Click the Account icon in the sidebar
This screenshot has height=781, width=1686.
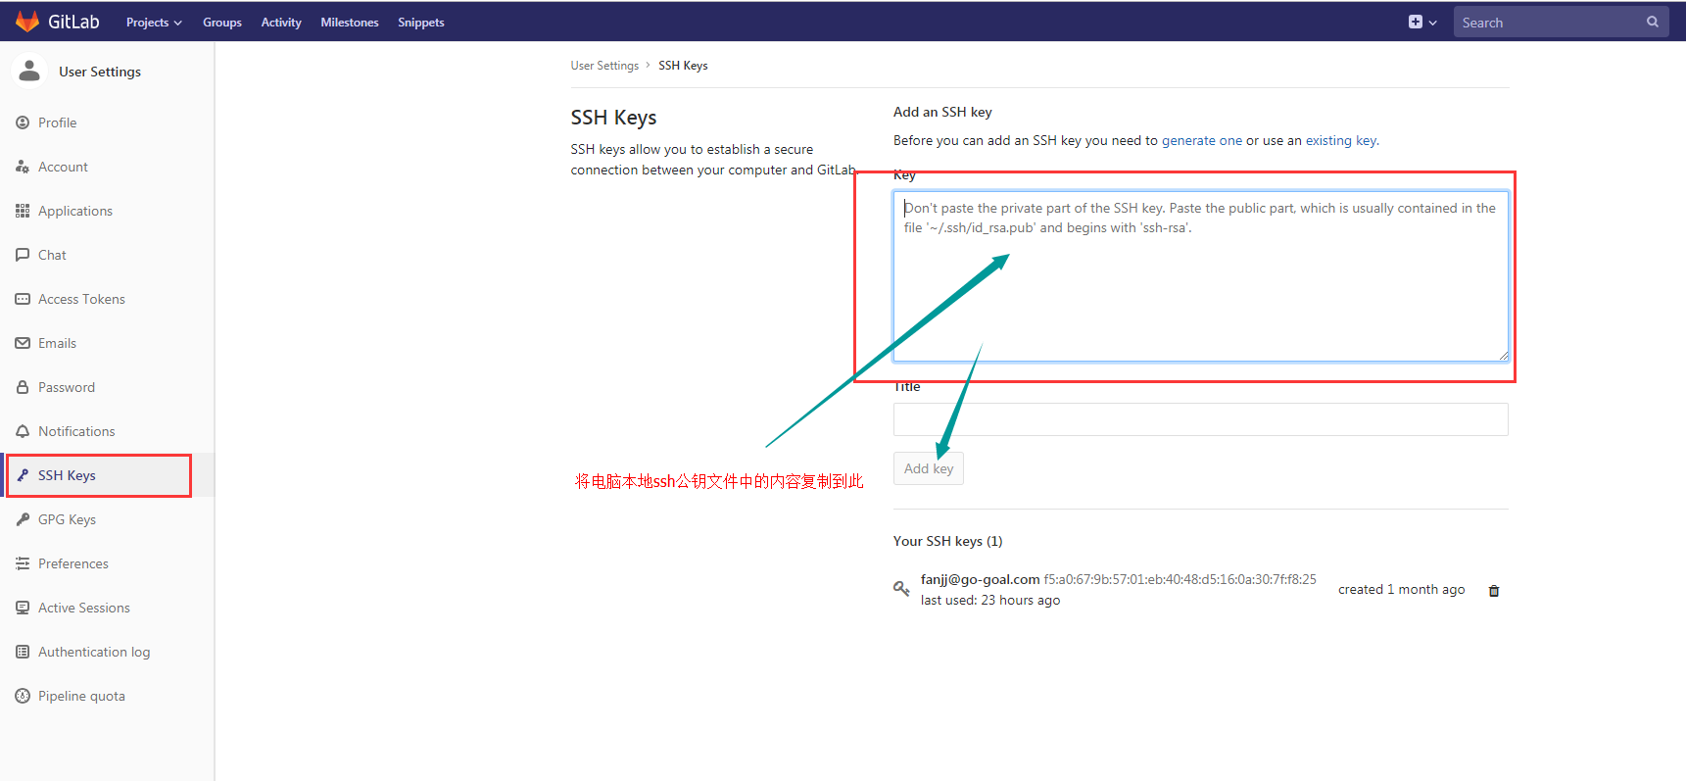coord(23,167)
